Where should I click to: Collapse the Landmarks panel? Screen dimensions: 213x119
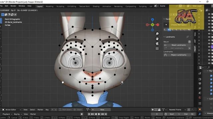pyautogui.click(x=164, y=37)
